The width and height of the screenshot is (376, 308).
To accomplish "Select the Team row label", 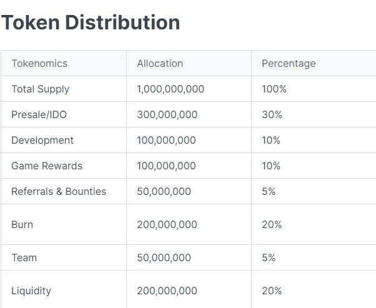I will [x=24, y=257].
